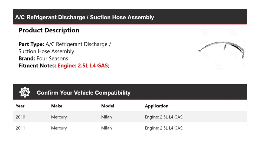Click Milan in the 2010 row
The width and height of the screenshot is (260, 142).
click(106, 117)
